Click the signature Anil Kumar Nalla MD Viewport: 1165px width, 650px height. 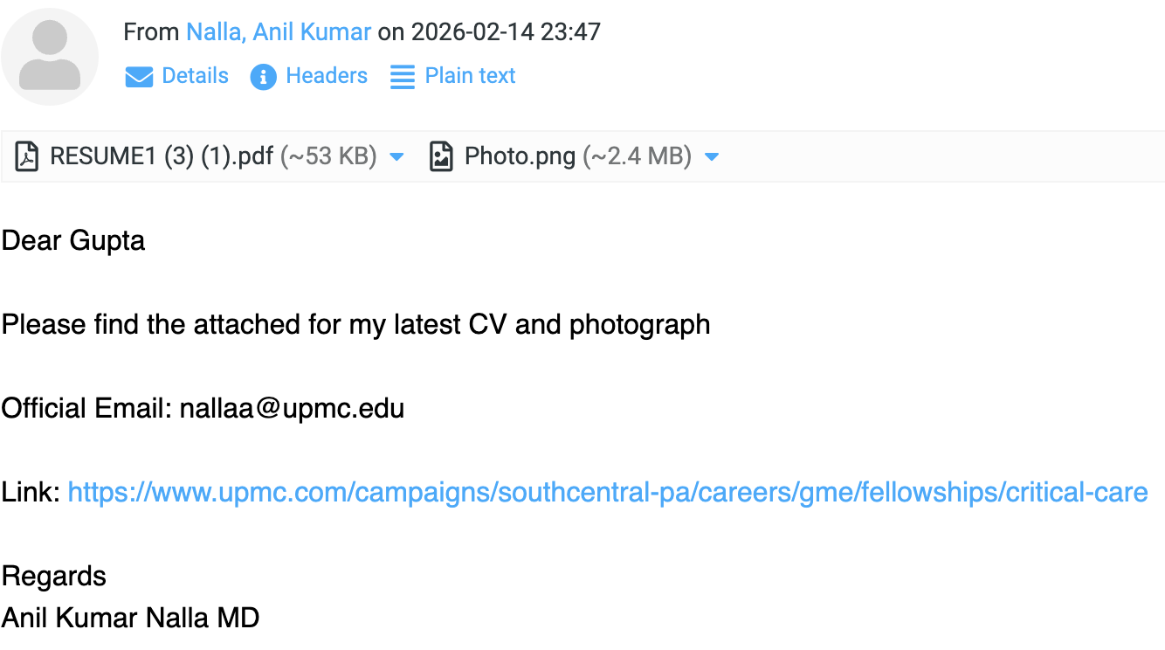(130, 618)
